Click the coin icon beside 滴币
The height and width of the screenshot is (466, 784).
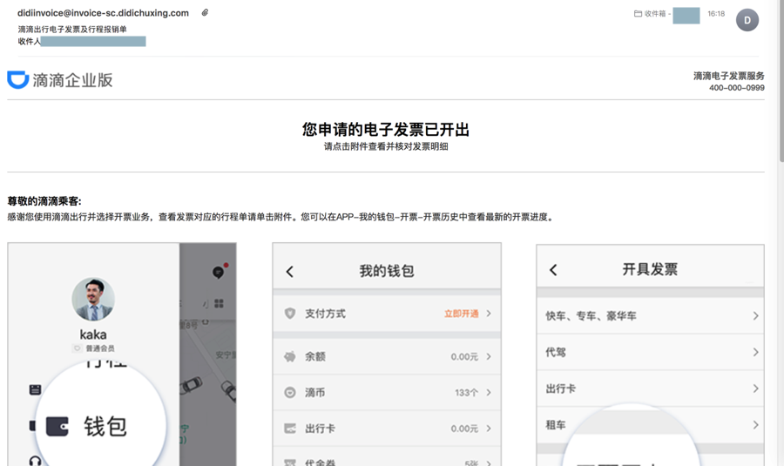[x=289, y=393]
